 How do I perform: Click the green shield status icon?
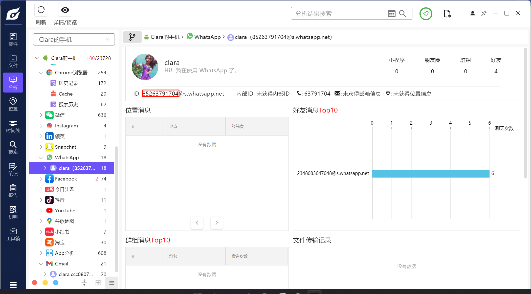426,14
